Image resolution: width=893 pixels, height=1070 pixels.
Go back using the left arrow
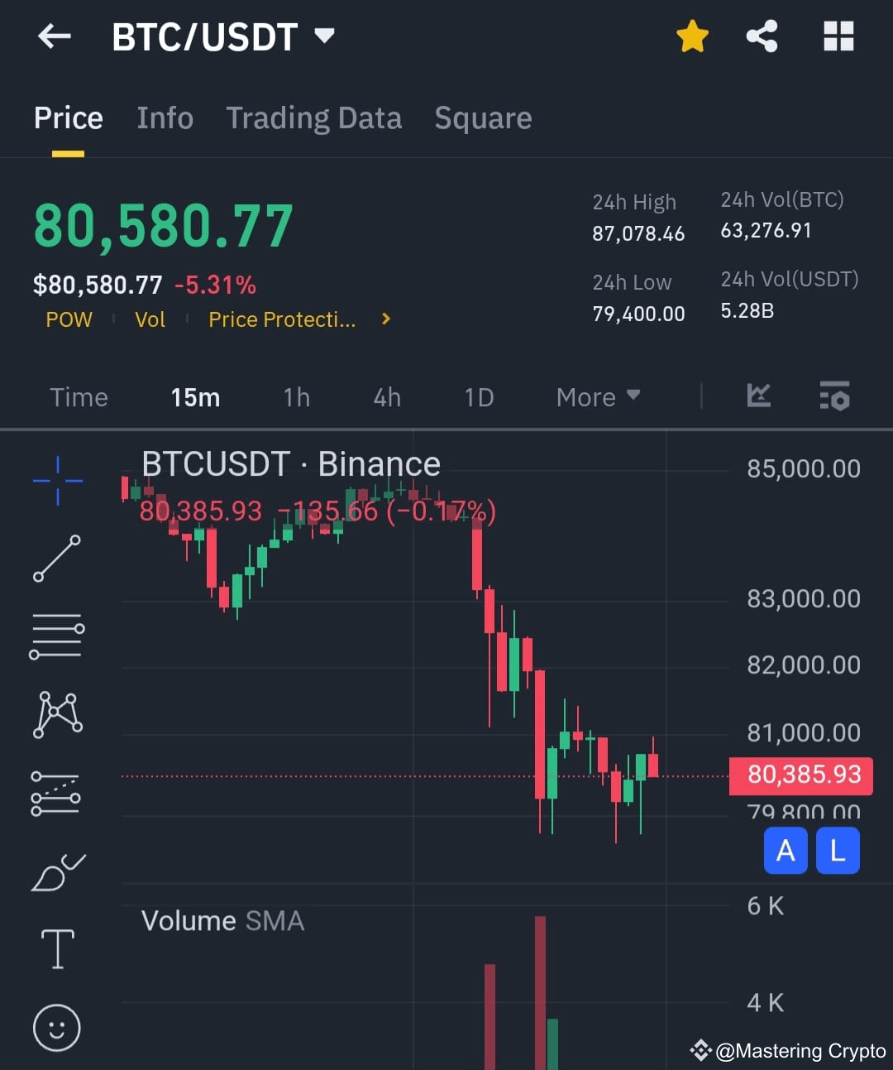tap(55, 36)
